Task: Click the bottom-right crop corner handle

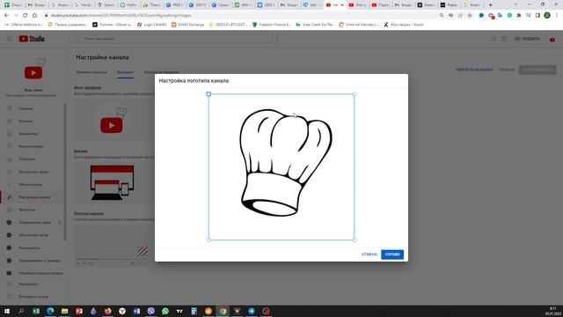Action: [x=355, y=240]
